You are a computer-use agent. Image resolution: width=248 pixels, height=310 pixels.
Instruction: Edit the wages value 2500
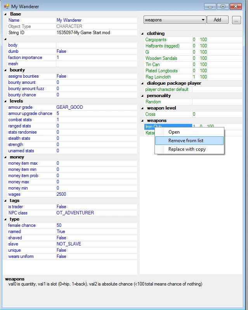pos(96,194)
